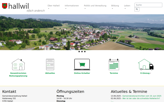Click the hallwil eifach andersch wordmark
Image resolution: width=164 pixels, height=102 pixels.
[x=27, y=8]
